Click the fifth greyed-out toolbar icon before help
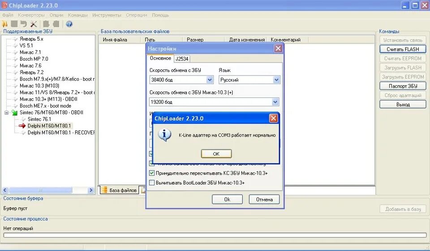The height and width of the screenshot is (251, 430). coord(46,24)
